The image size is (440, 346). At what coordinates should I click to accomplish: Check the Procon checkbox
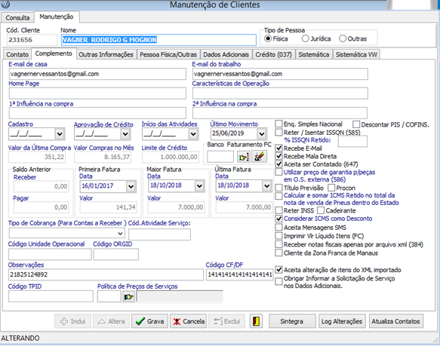(x=331, y=188)
